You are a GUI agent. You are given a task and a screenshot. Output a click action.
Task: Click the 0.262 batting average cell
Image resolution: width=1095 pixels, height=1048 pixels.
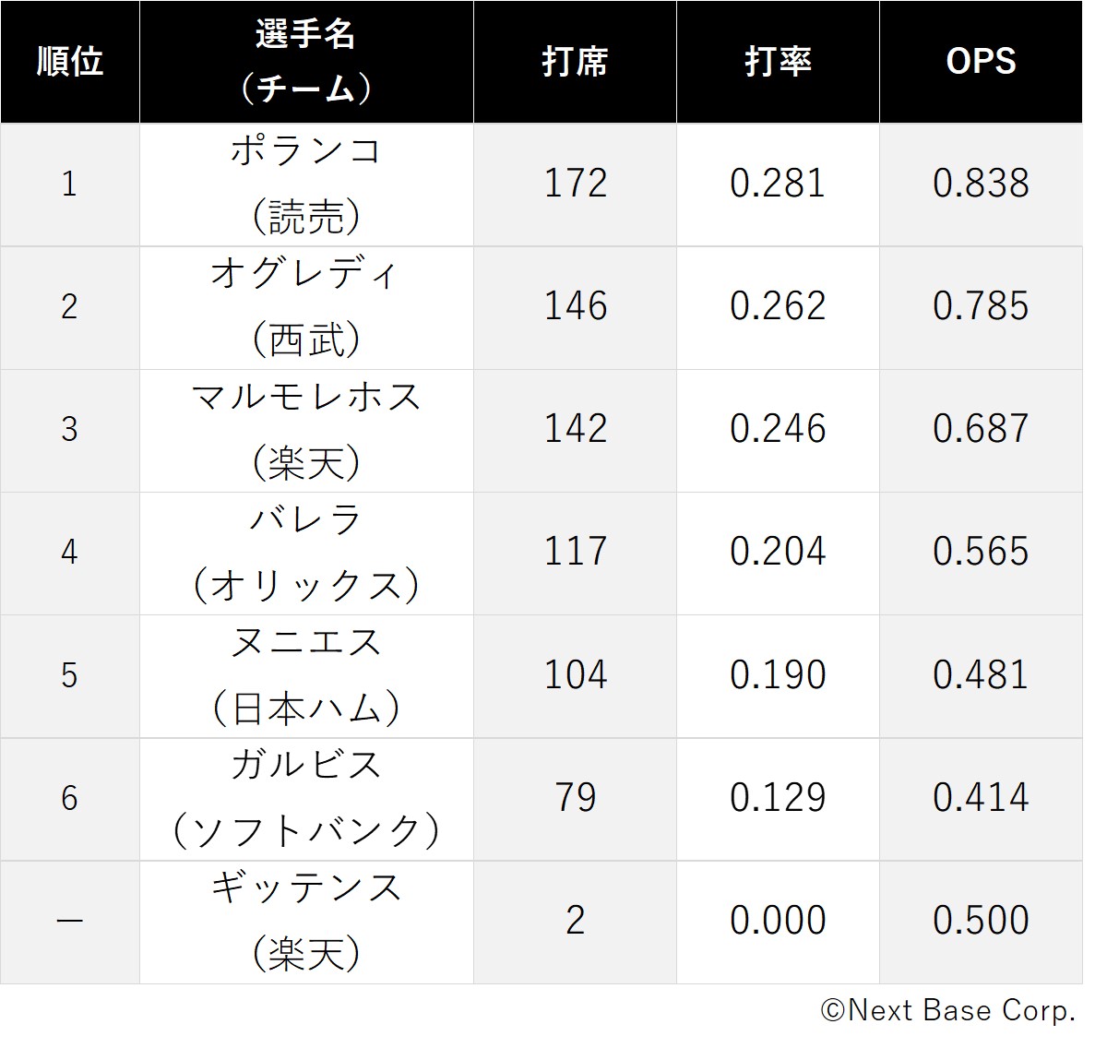coord(778,308)
